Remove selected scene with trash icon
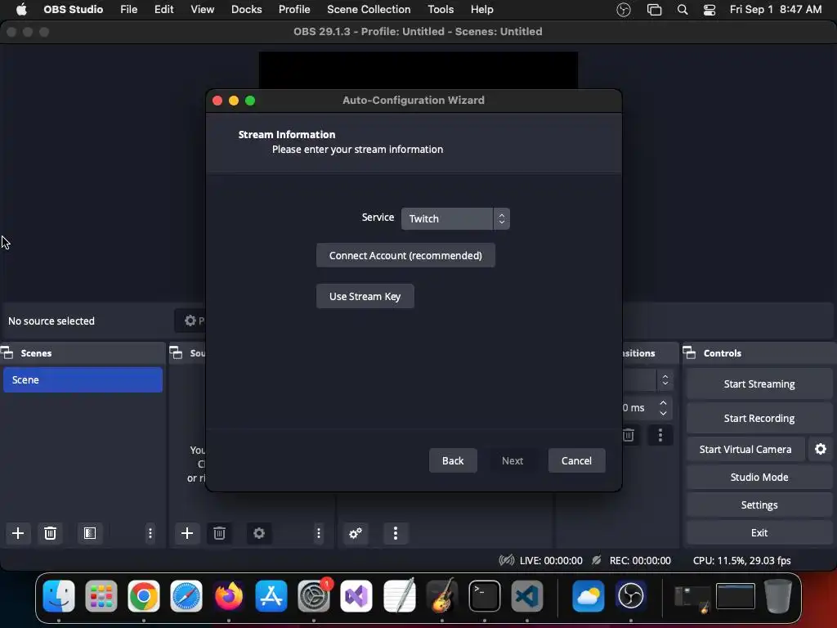 point(50,533)
